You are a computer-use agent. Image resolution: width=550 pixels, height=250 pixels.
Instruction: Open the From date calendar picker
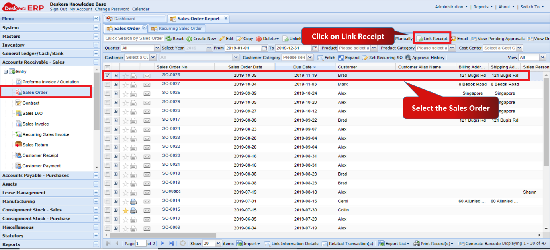[x=264, y=48]
